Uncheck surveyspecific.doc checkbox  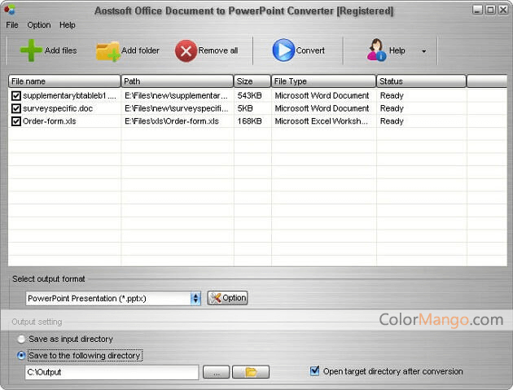(16, 108)
